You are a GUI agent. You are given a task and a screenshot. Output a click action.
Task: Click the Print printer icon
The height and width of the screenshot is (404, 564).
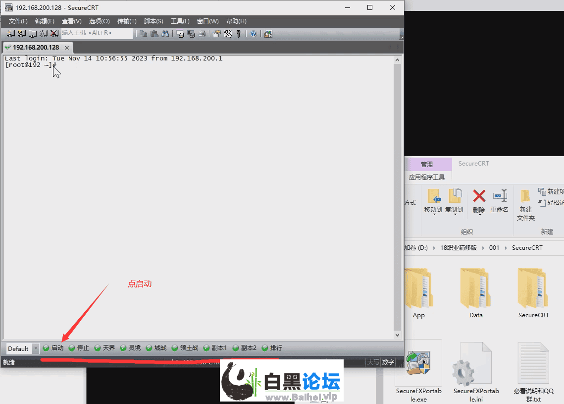coord(202,34)
